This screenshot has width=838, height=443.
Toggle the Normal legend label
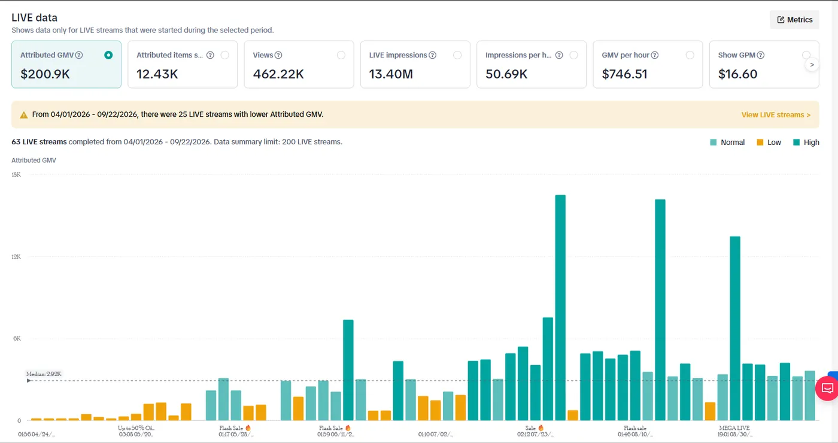(x=733, y=142)
